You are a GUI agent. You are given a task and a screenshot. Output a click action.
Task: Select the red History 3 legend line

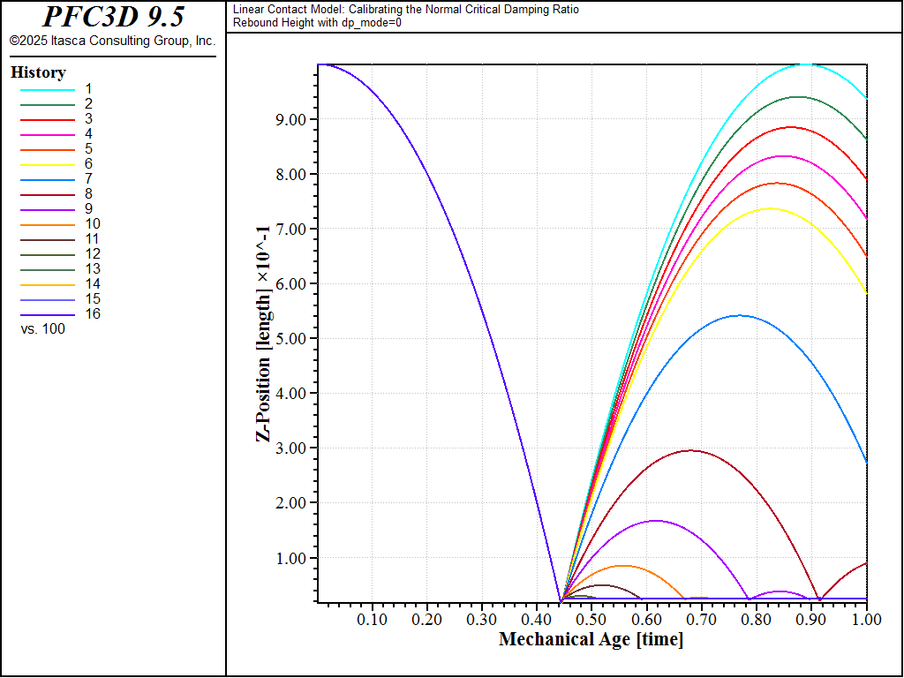click(48, 120)
